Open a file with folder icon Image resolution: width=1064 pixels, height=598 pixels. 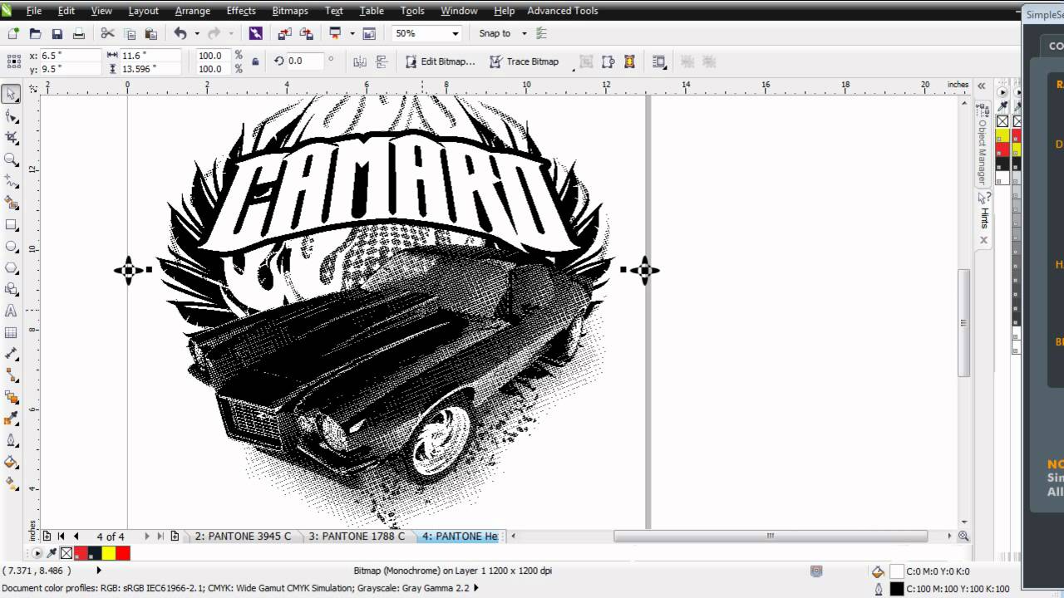click(35, 33)
